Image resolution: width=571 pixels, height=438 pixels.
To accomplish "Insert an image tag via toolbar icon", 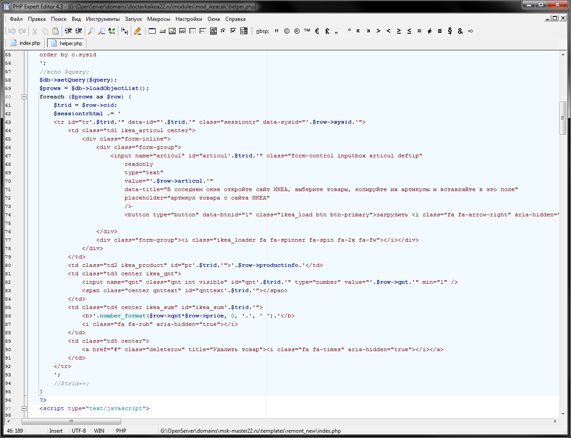I will [172, 31].
